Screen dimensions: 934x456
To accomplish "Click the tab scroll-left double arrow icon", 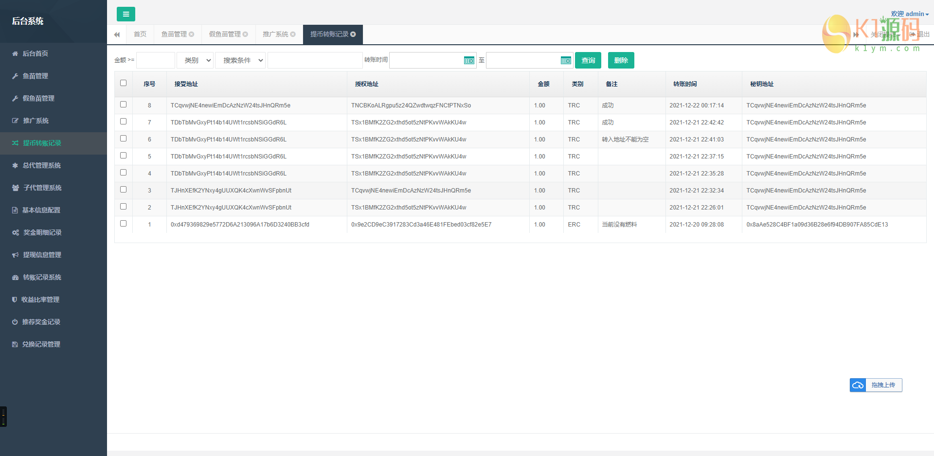I will [x=117, y=35].
